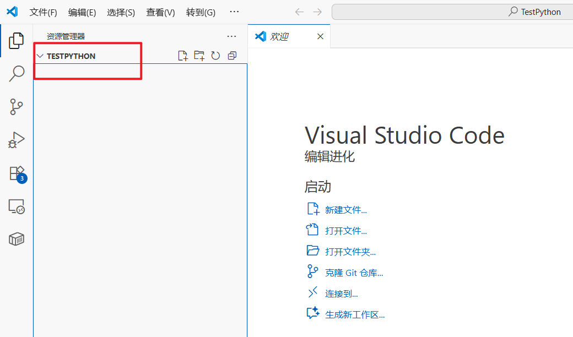
Task: Create a new folder in TESTPYTHON
Action: point(199,56)
